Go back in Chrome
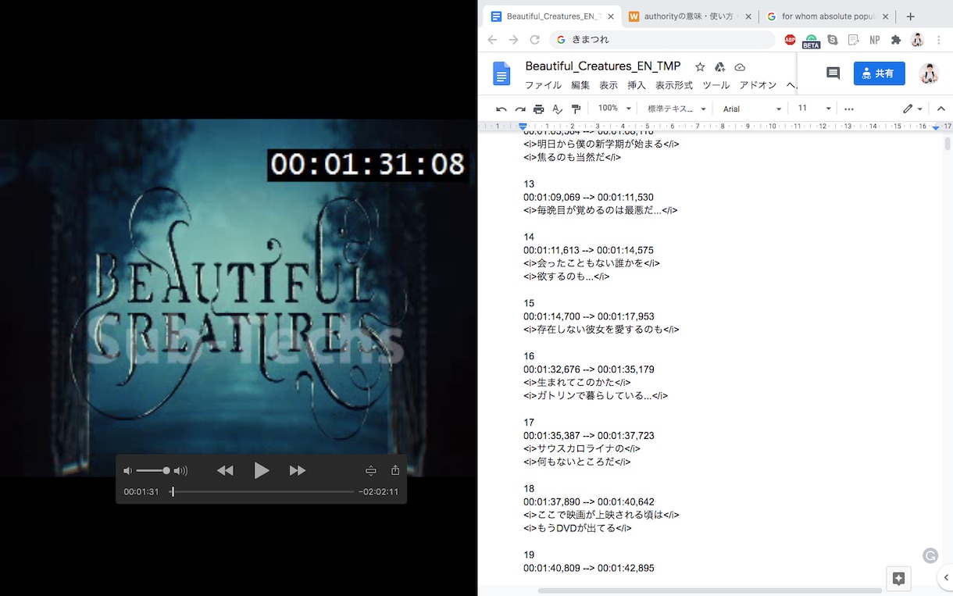Image resolution: width=953 pixels, height=596 pixels. (x=492, y=40)
